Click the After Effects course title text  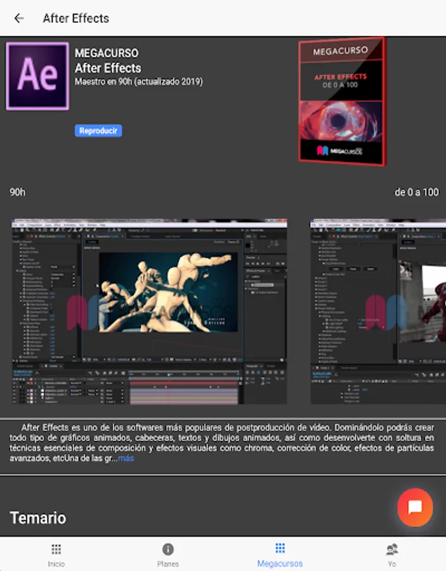(x=108, y=68)
